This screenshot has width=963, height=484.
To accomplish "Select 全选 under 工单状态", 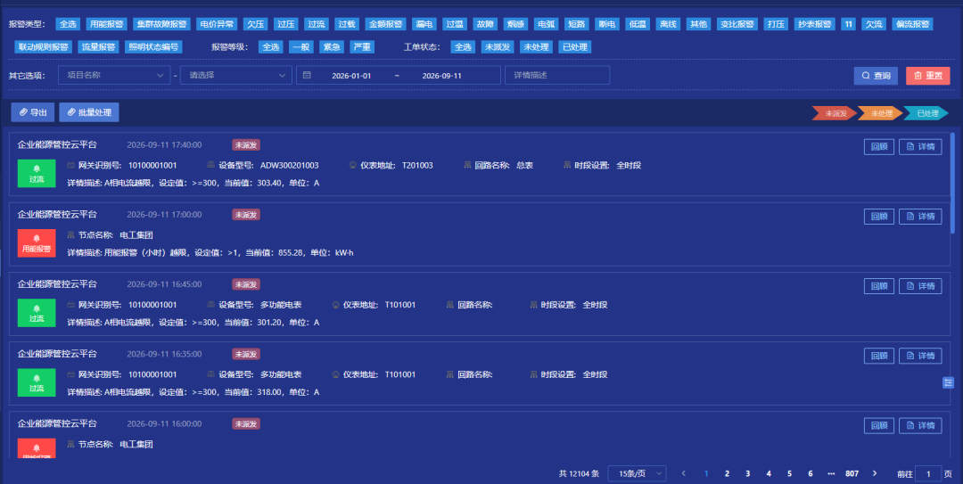I will (463, 46).
